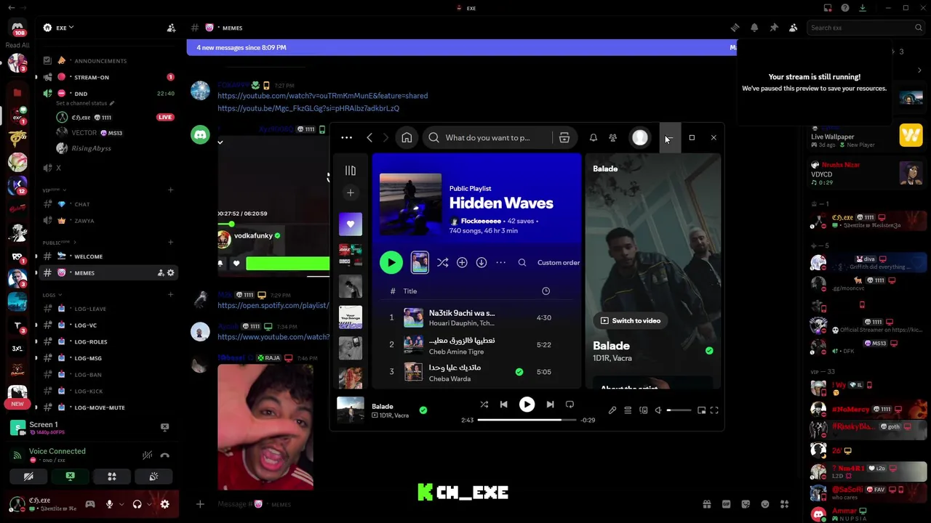Search within the Hidden Waves playlist

pyautogui.click(x=522, y=262)
